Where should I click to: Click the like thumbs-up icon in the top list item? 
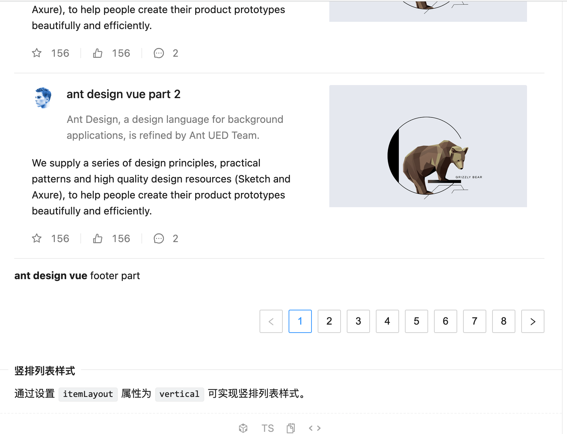(x=97, y=53)
